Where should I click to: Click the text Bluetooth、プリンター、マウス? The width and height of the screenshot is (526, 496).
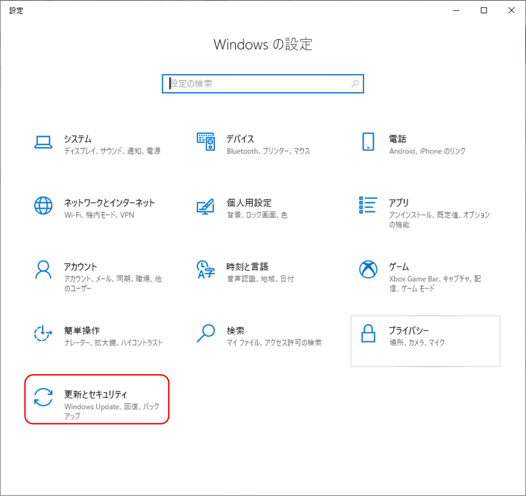click(268, 151)
